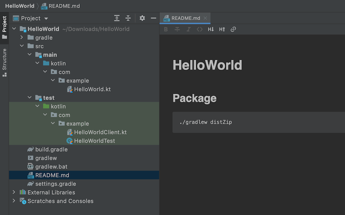Switch to the Structure side tab
The width and height of the screenshot is (345, 215).
point(4,62)
